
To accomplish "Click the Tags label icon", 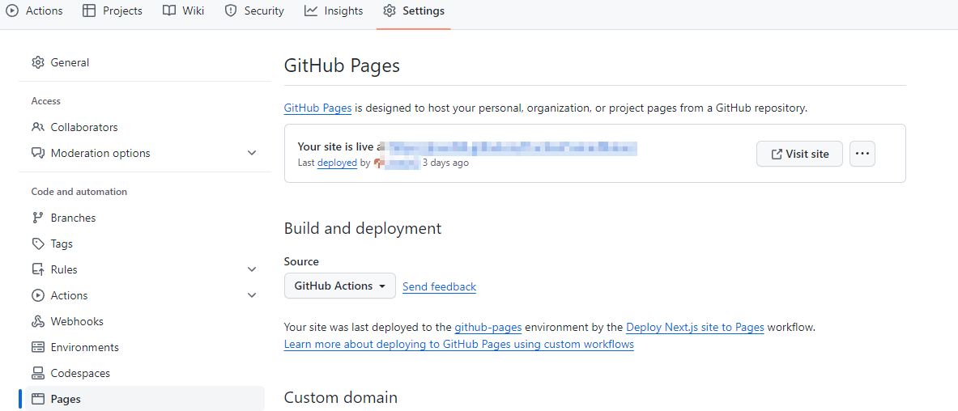I will coord(38,244).
